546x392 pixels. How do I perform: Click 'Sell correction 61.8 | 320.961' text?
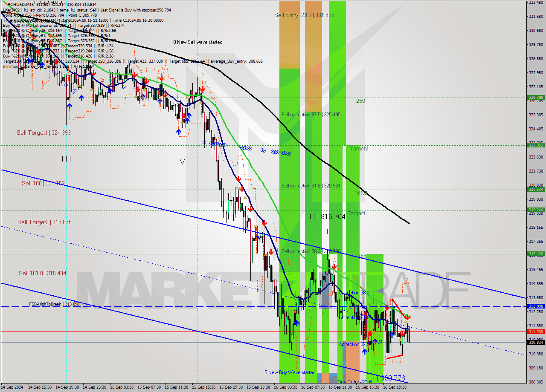pos(311,186)
